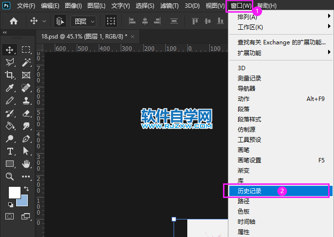Open the 图像(I) menu
The width and height of the screenshot is (334, 237).
point(73,6)
